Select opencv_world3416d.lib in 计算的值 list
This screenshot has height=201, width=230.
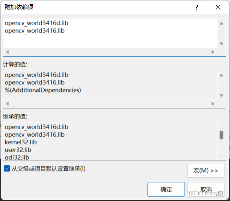pyautogui.click(x=37, y=75)
